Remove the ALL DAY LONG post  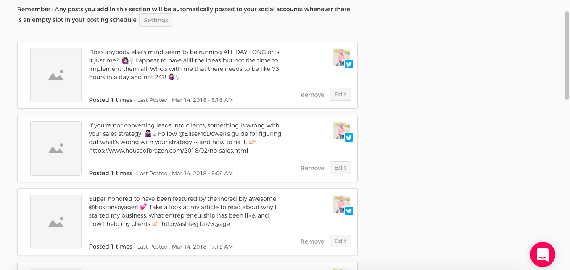[312, 95]
